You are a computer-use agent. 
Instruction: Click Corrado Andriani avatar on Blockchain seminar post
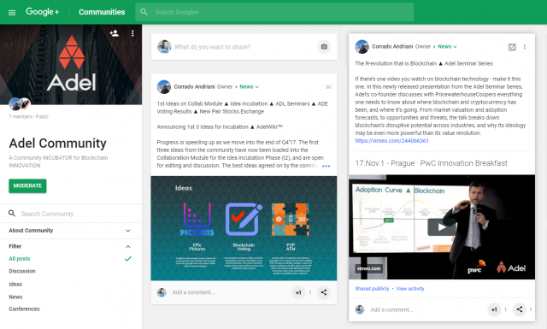362,46
